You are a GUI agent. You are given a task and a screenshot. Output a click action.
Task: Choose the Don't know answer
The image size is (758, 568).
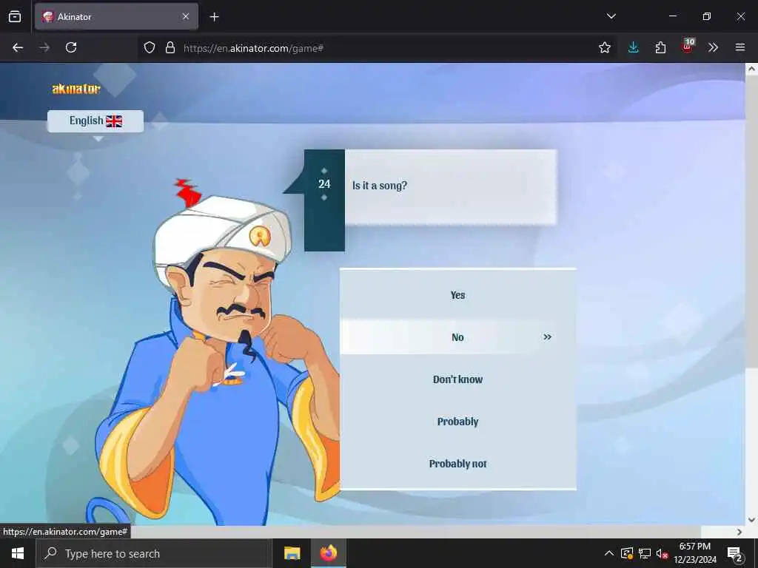tap(457, 379)
